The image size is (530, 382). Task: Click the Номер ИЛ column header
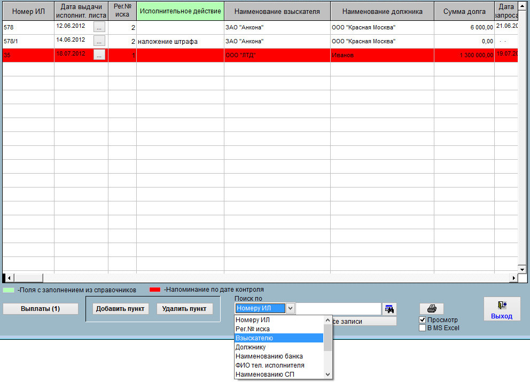pos(28,11)
